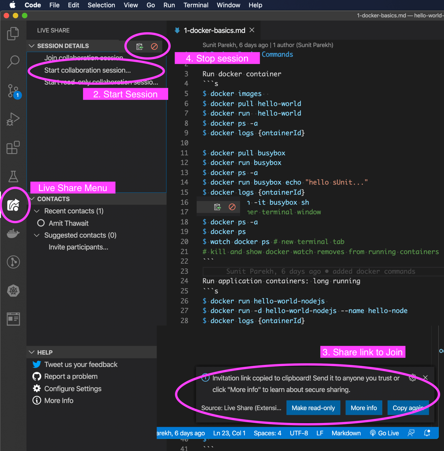The height and width of the screenshot is (451, 444).
Task: Click line number 10 in gutter
Action: pos(184,143)
